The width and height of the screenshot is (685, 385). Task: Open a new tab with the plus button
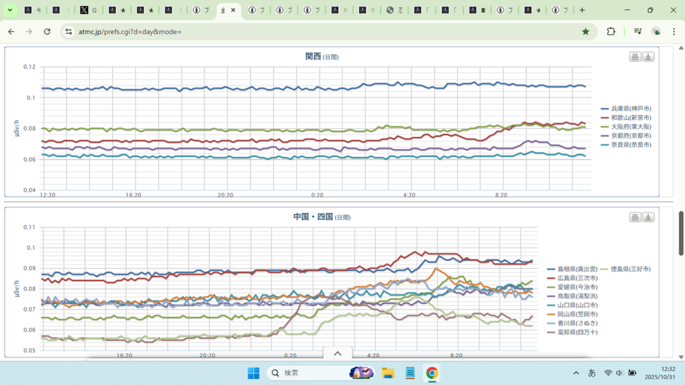(582, 10)
